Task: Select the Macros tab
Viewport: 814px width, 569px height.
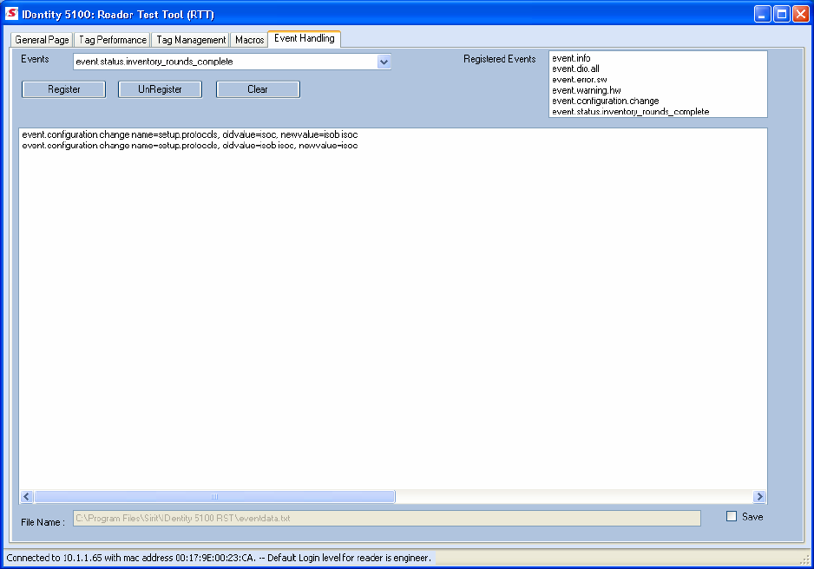Action: coord(249,40)
